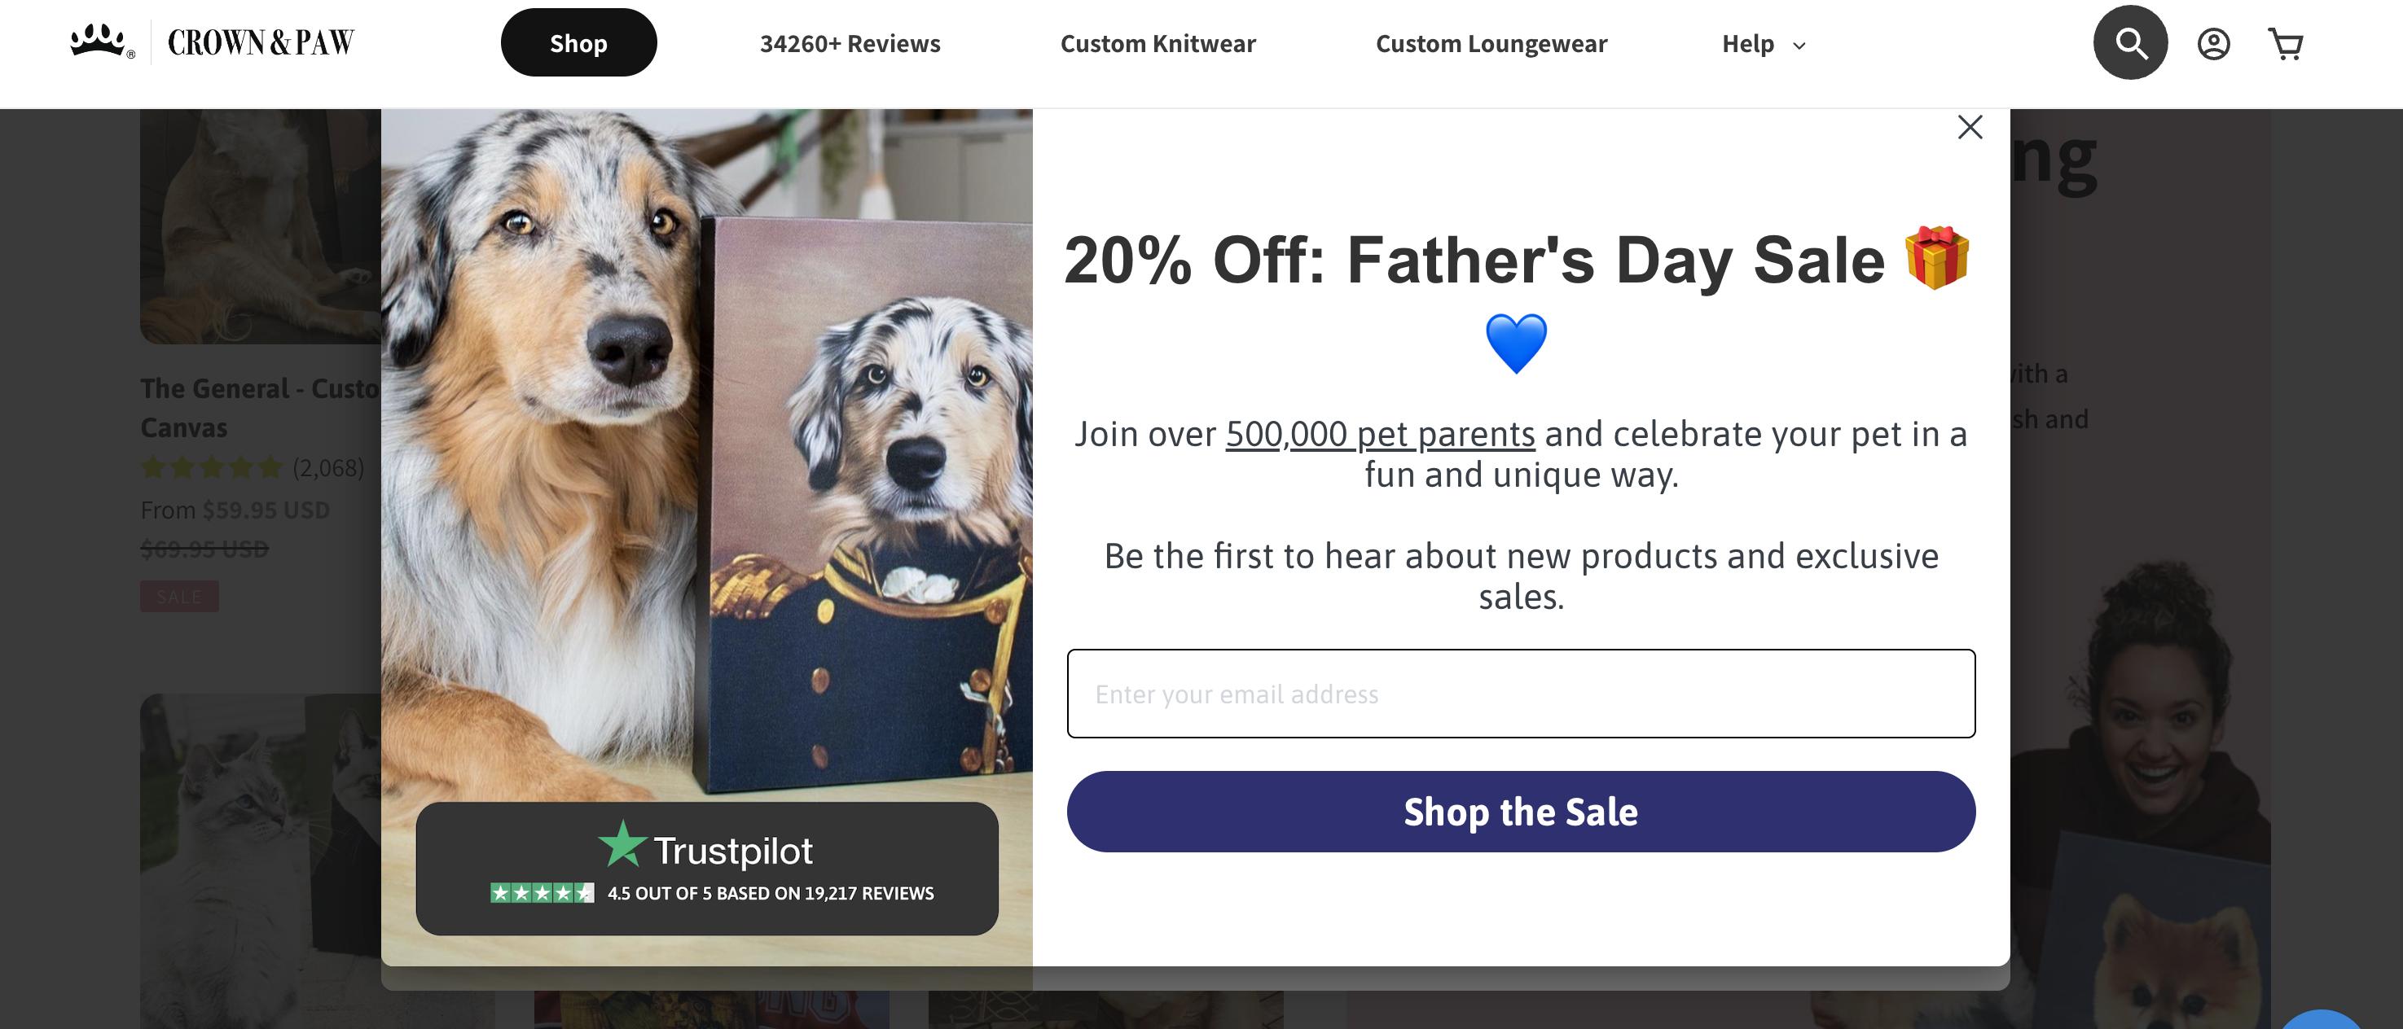Screen dimensions: 2403x1029
Task: Expand the Help dropdown chevron
Action: coord(1799,45)
